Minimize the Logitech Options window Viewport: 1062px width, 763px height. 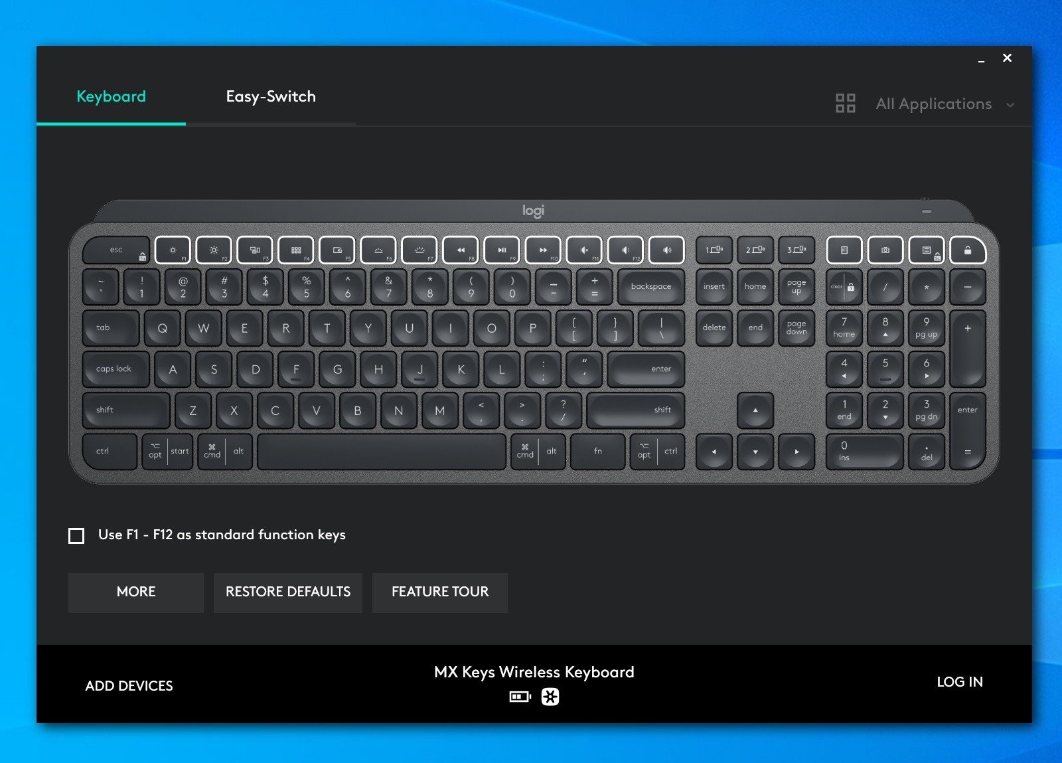981,60
